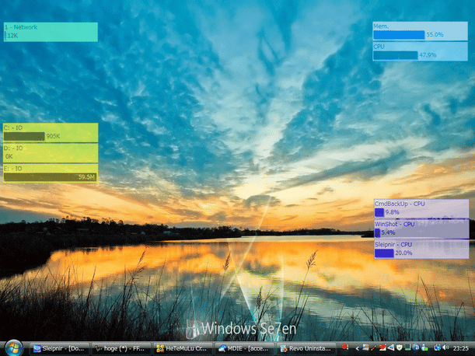The width and height of the screenshot is (475, 356).
Task: Switch to the Sleipnir taskbar button
Action: point(61,348)
